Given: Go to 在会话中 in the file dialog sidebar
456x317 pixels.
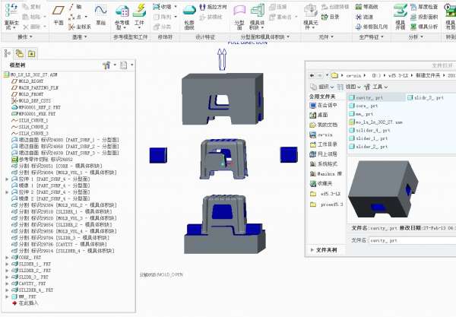Looking at the screenshot, I should (x=324, y=105).
